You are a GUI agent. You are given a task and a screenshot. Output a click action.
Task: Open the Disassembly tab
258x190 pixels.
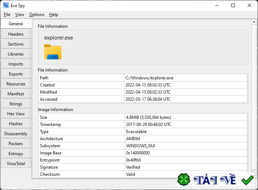(16, 134)
